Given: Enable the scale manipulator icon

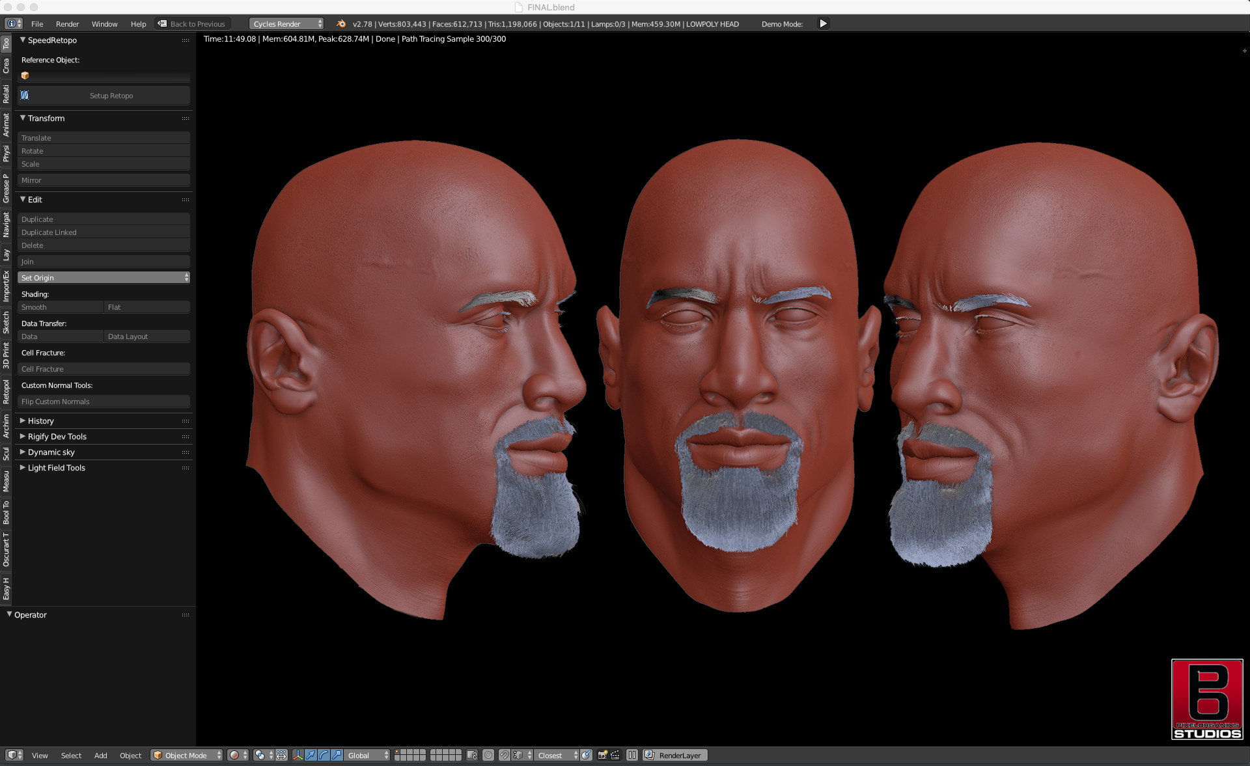Looking at the screenshot, I should coord(337,756).
